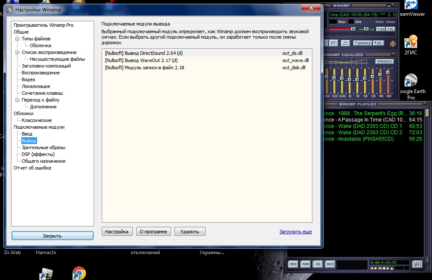Open Несуществующие файлы settings page
This screenshot has width=432, height=280.
[x=57, y=59]
